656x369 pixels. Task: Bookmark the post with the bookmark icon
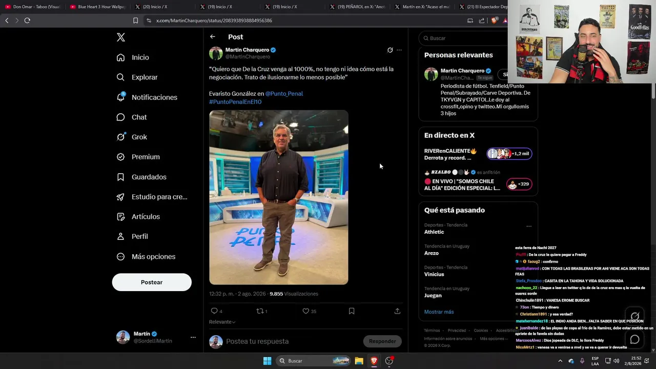[352, 311]
